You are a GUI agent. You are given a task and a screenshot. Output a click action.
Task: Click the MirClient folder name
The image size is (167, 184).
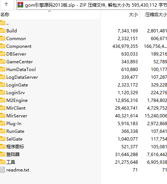(16, 108)
